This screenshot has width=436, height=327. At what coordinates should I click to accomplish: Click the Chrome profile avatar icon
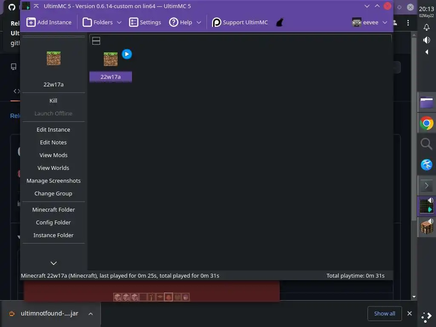click(396, 23)
